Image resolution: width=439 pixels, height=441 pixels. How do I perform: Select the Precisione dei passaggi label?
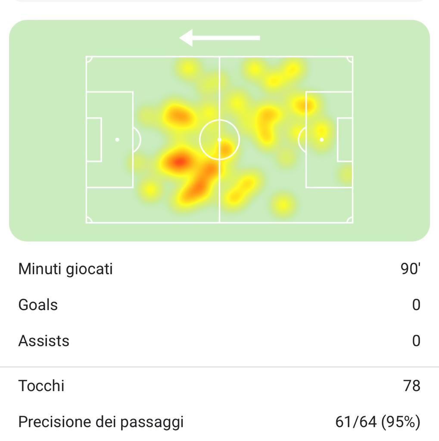(101, 422)
